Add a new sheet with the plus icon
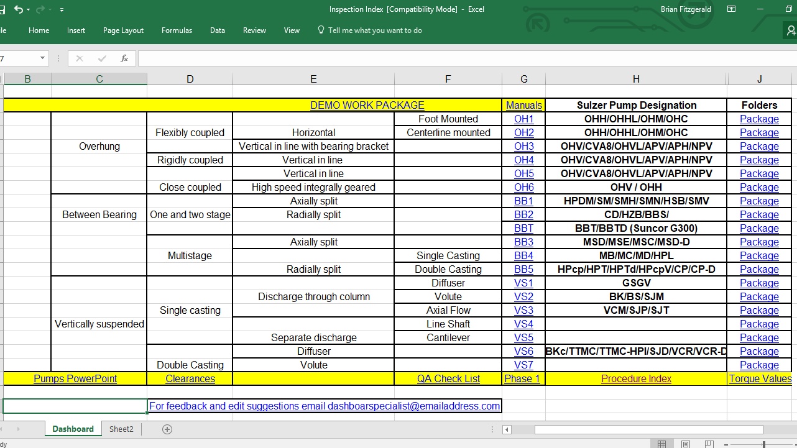Image resolution: width=797 pixels, height=448 pixels. click(167, 429)
